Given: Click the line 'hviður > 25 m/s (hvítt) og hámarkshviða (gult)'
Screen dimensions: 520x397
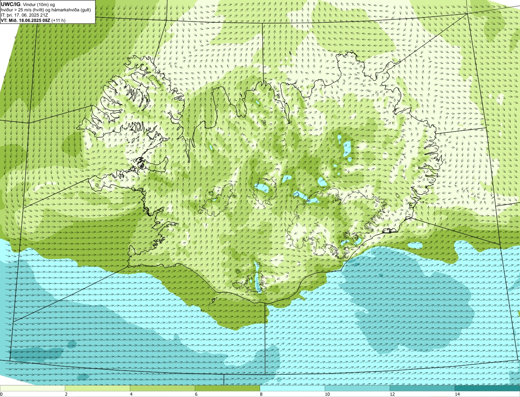Looking at the screenshot, I should tap(46, 10).
